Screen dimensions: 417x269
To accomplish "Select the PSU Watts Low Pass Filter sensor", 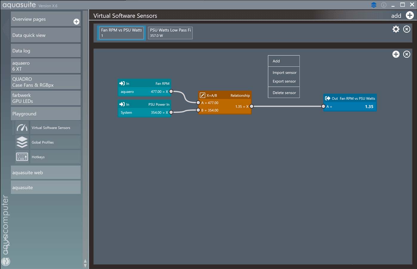I will click(170, 33).
